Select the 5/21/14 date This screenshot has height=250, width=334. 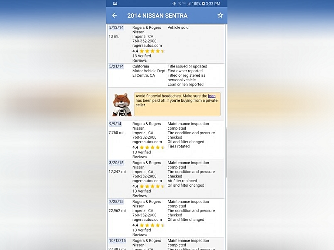(x=116, y=66)
